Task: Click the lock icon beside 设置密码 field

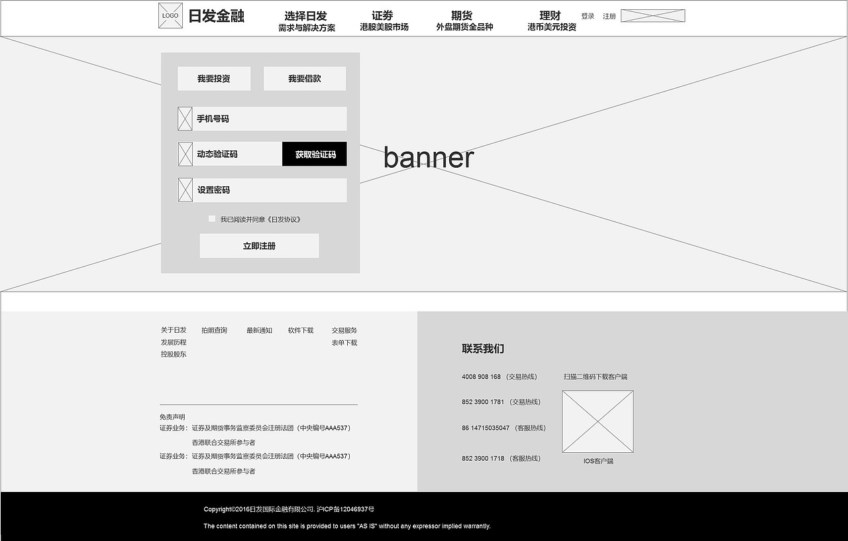Action: click(x=184, y=190)
